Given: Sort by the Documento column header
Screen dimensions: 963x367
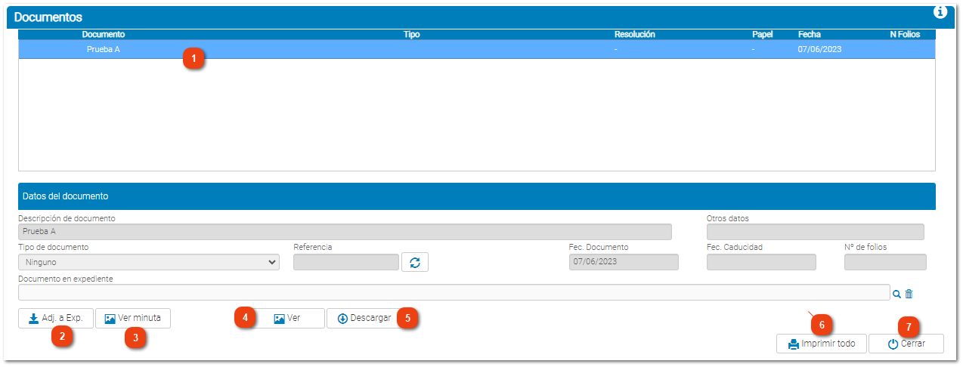Looking at the screenshot, I should [104, 35].
